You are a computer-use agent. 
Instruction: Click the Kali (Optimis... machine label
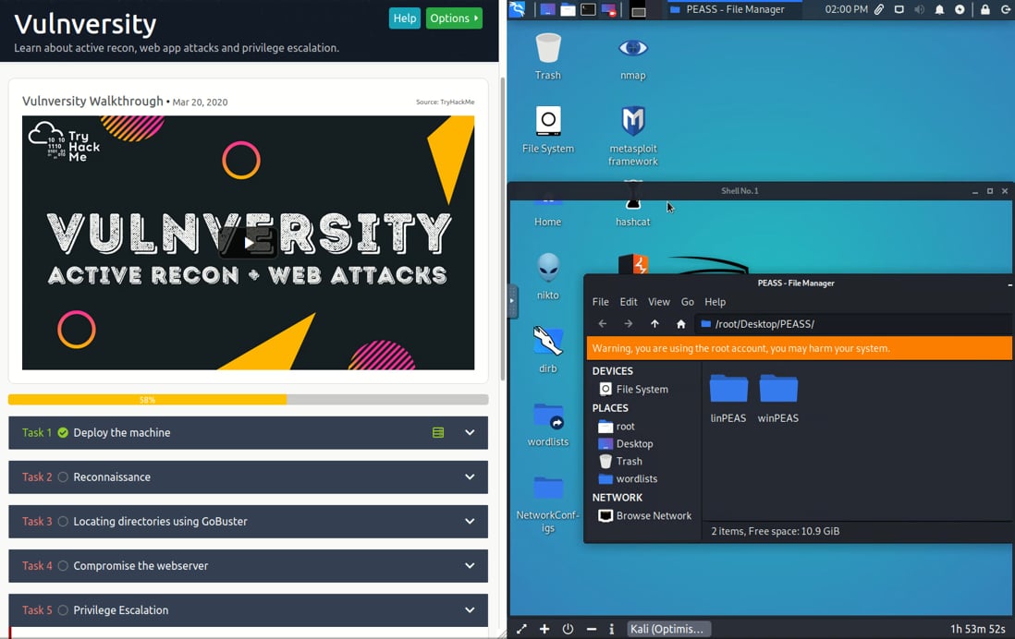tap(668, 629)
